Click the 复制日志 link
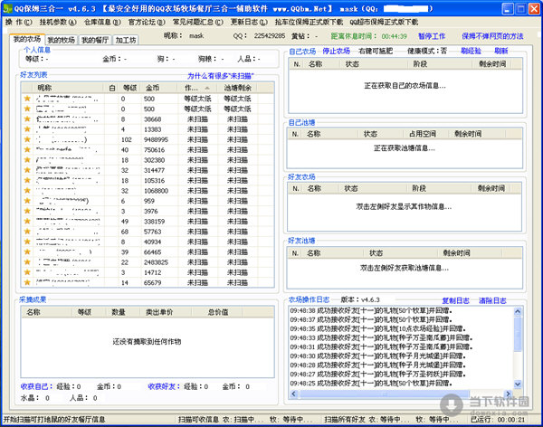The image size is (543, 427). tap(456, 300)
